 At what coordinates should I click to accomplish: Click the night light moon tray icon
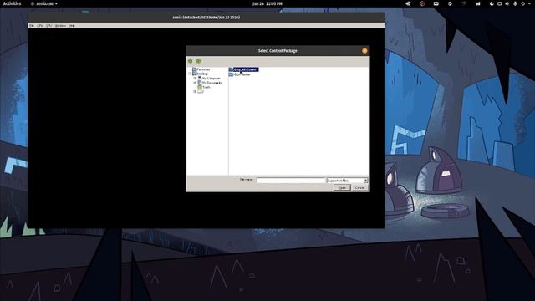(492, 3)
